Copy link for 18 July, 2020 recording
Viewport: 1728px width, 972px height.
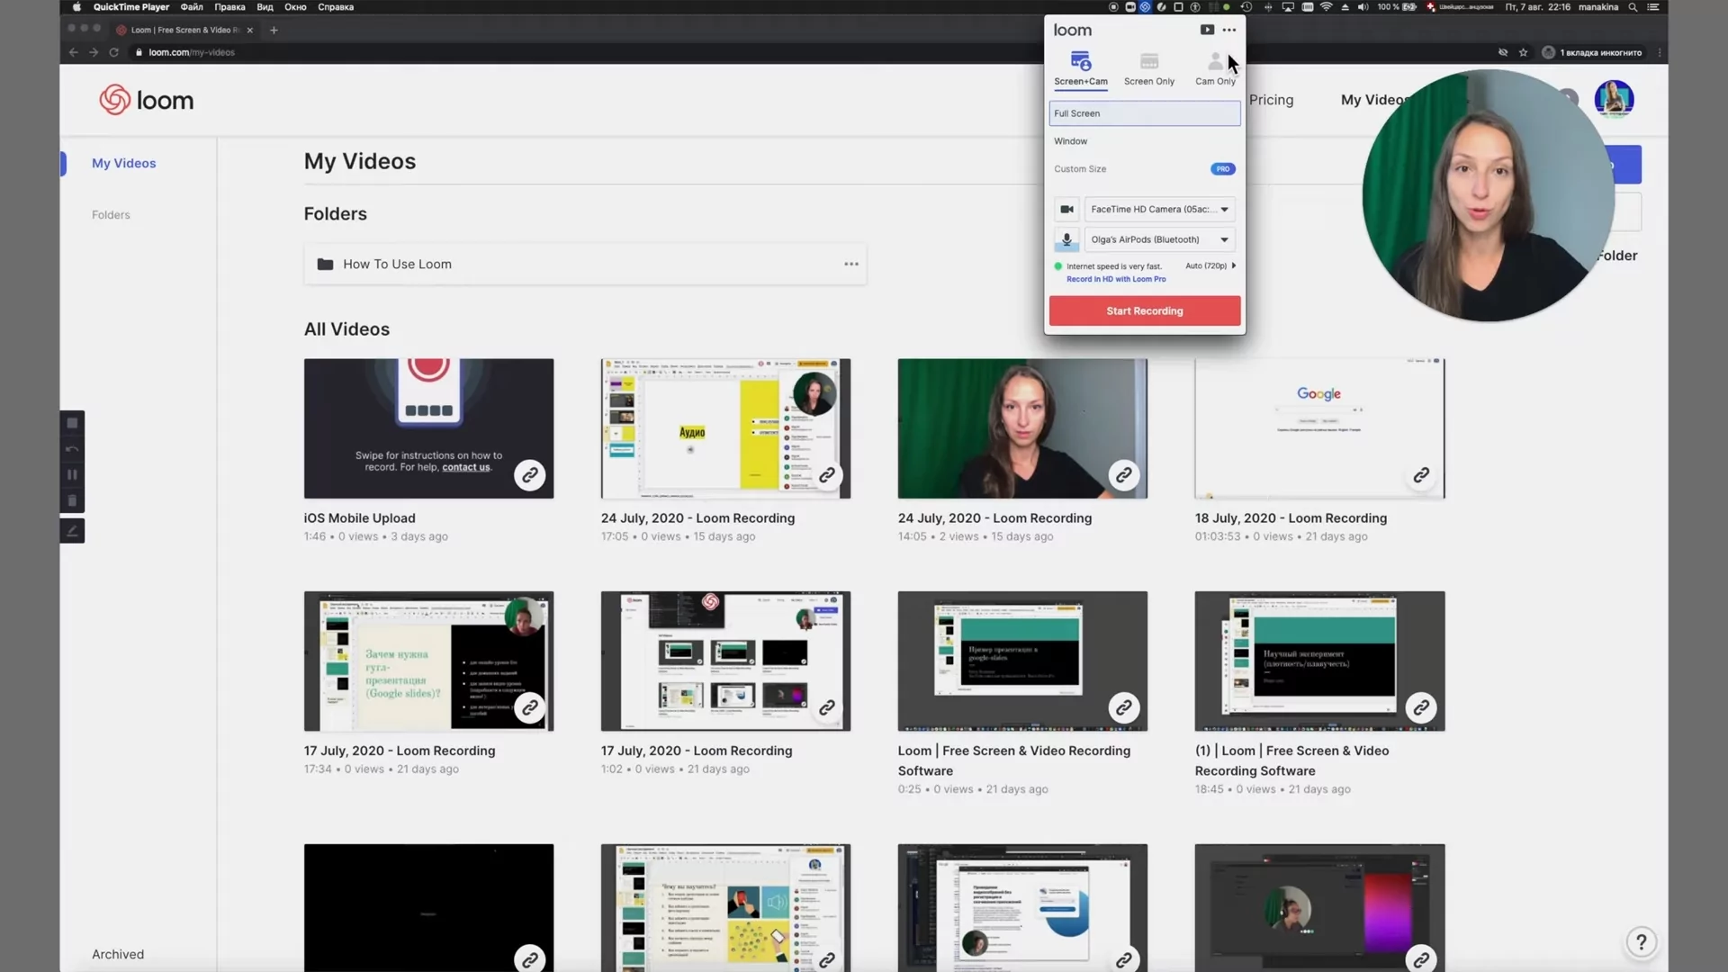(1421, 475)
